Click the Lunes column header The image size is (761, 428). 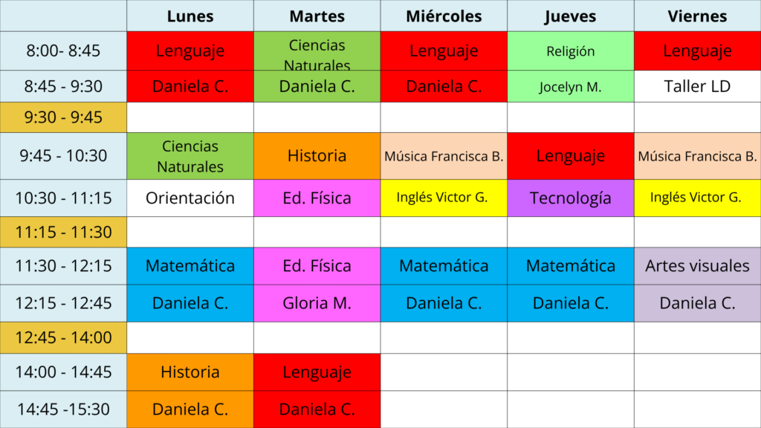click(190, 16)
